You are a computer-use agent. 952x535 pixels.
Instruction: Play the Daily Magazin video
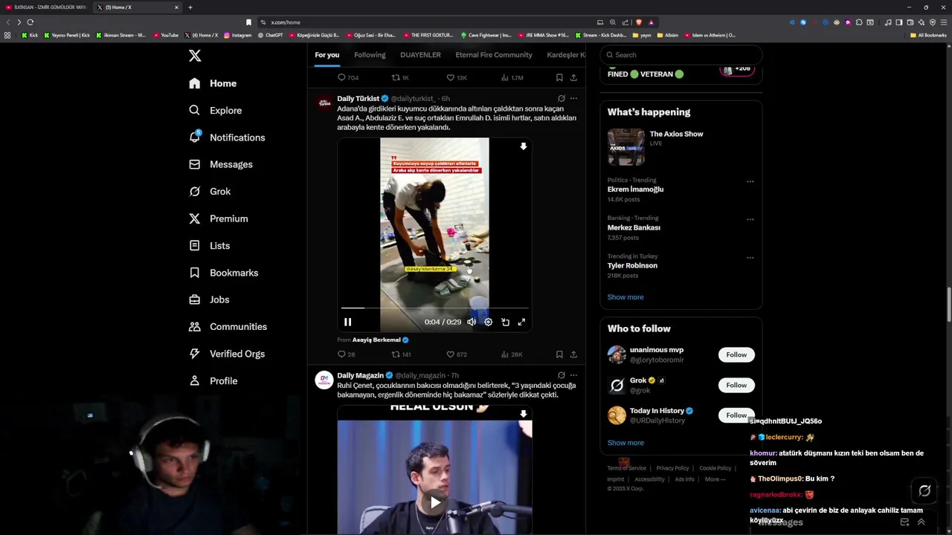click(x=435, y=502)
